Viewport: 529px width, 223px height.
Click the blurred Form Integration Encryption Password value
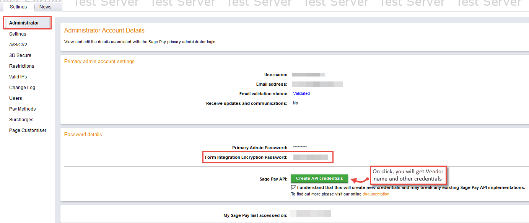point(311,157)
